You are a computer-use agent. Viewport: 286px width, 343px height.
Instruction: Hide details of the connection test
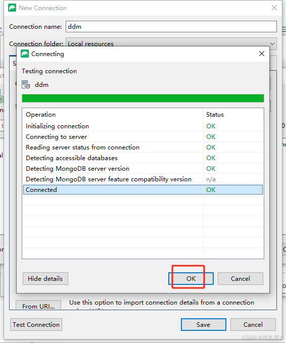pos(45,278)
